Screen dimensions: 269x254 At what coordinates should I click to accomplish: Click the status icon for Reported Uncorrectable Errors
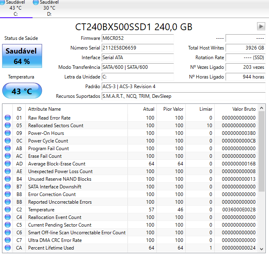point(8,202)
